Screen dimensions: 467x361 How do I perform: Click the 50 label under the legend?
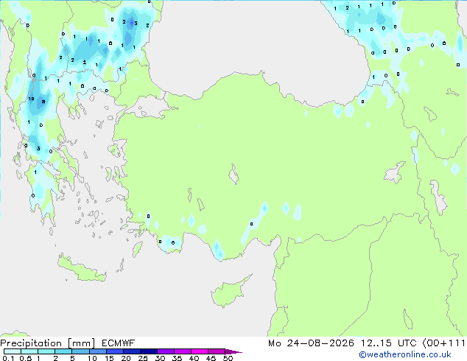[x=228, y=358]
